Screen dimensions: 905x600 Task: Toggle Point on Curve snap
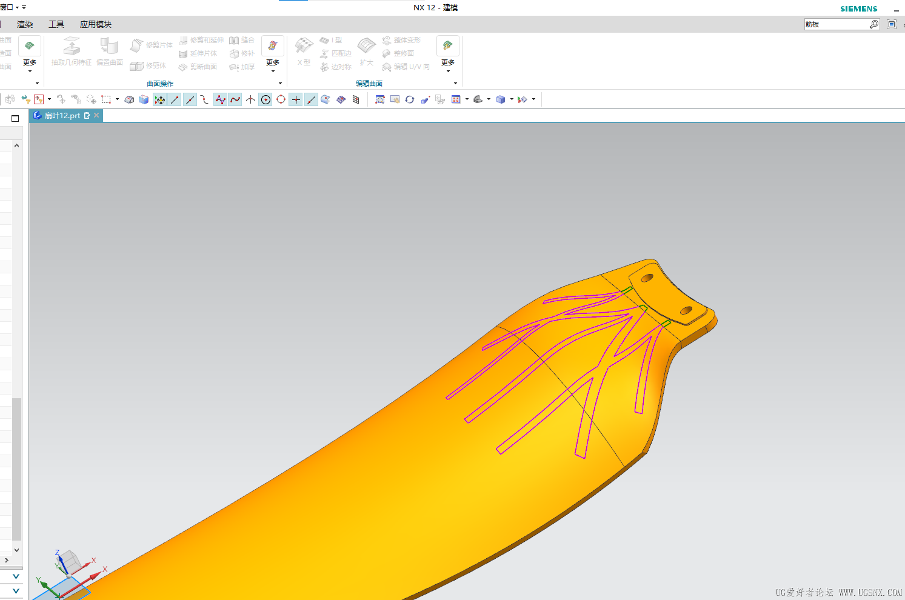(x=311, y=99)
